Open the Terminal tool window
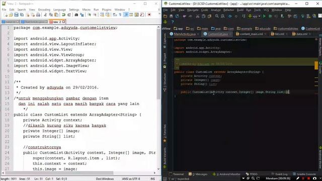The width and height of the screenshot is (322, 181). (176, 174)
